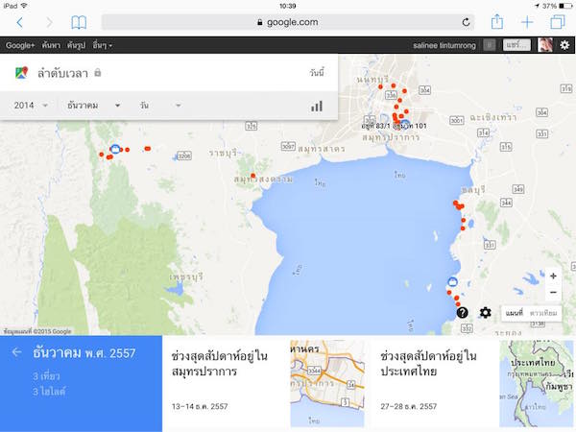Viewport: 576px width, 432px height.
Task: Click the วันนี้ today button
Action: click(316, 73)
